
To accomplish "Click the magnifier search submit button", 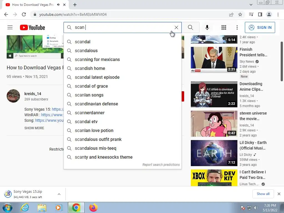I will pyautogui.click(x=190, y=27).
